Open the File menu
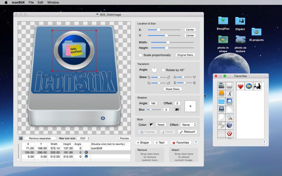The width and height of the screenshot is (282, 176). (31, 2)
